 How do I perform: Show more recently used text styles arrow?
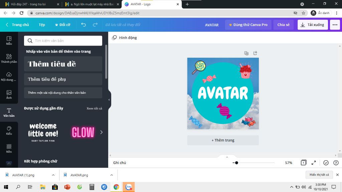(x=102, y=132)
